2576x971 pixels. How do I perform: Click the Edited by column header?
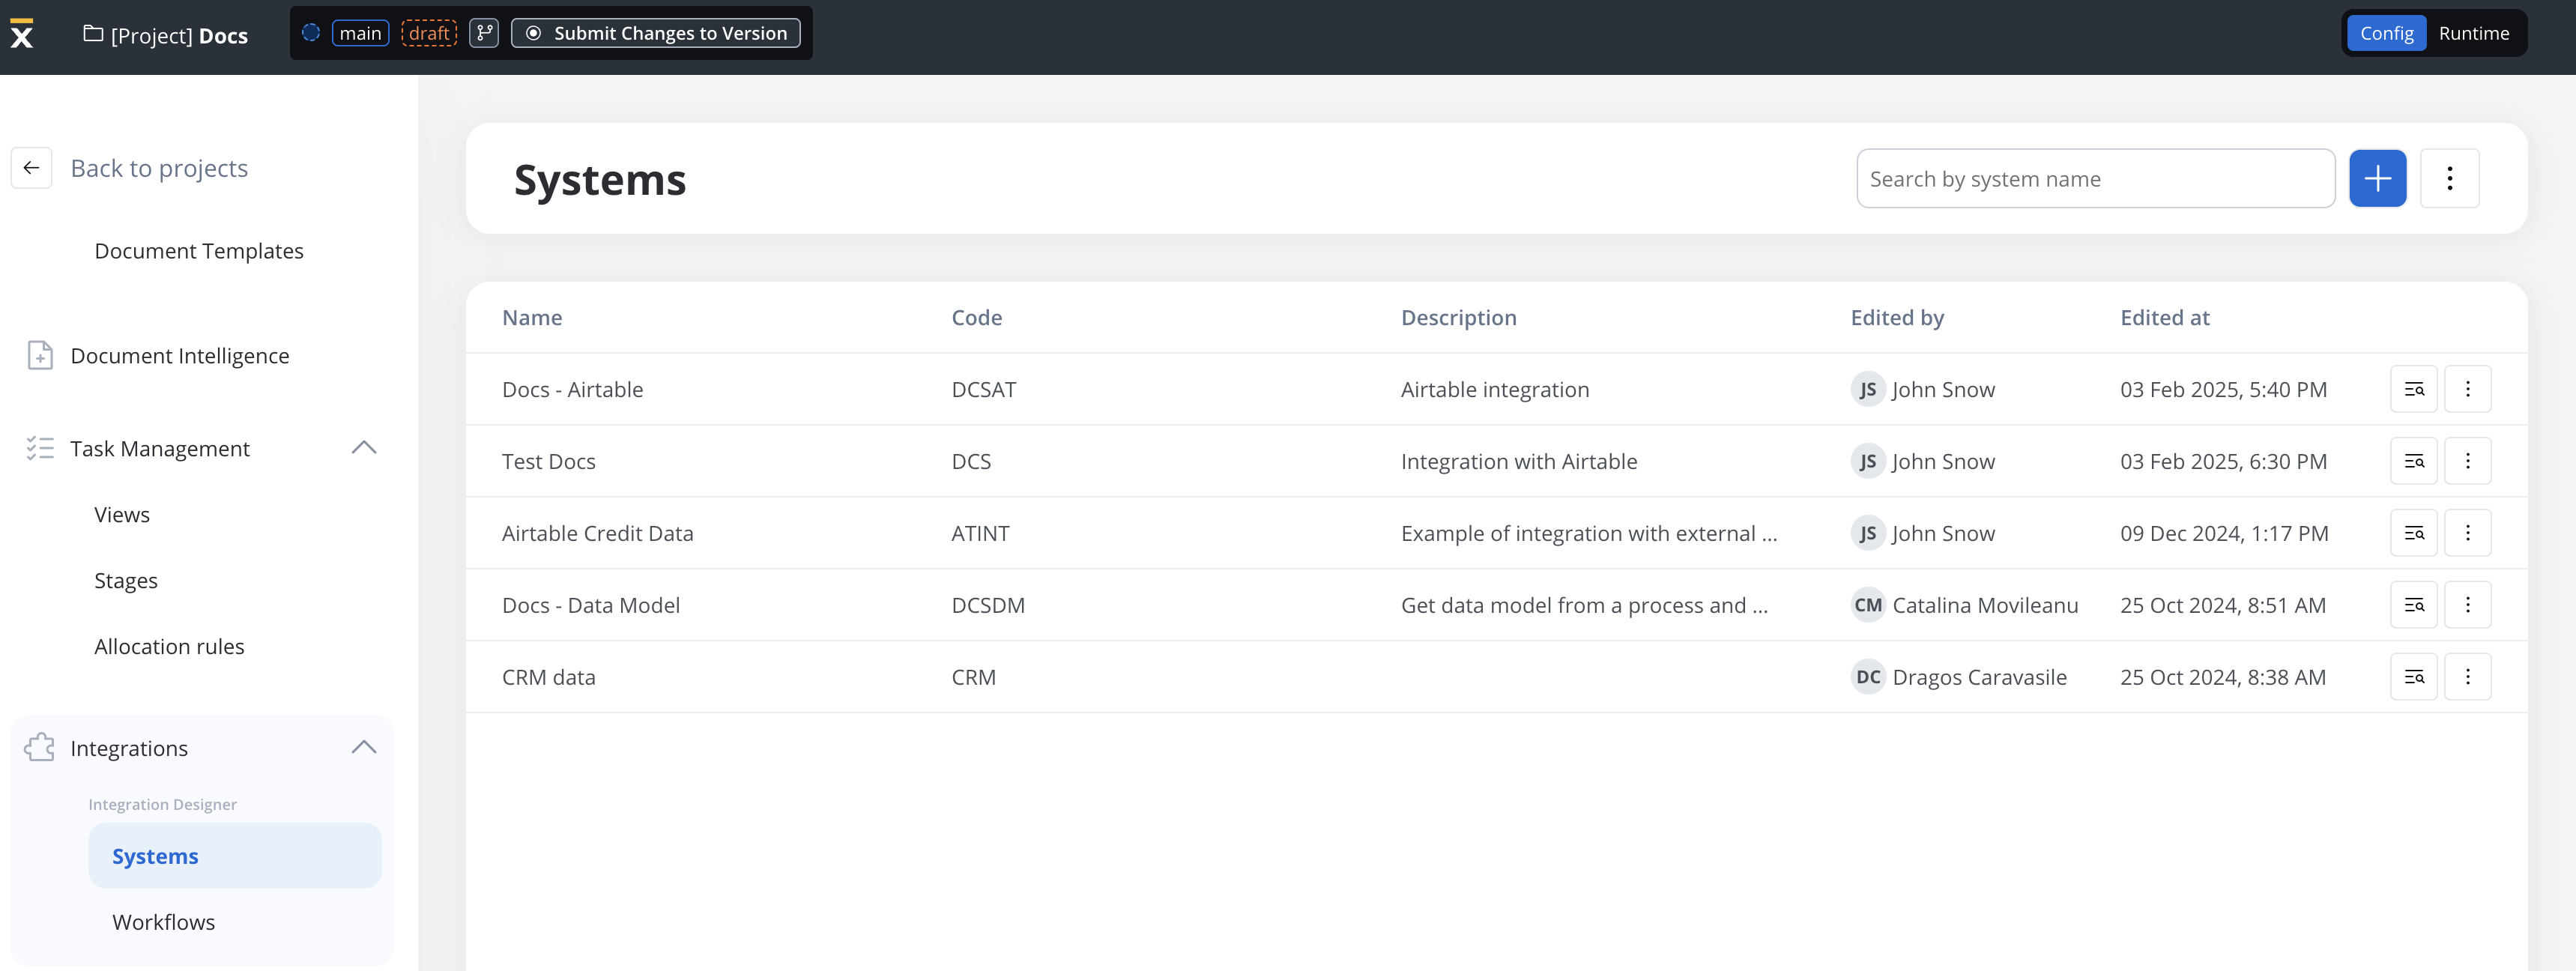pyautogui.click(x=1896, y=318)
